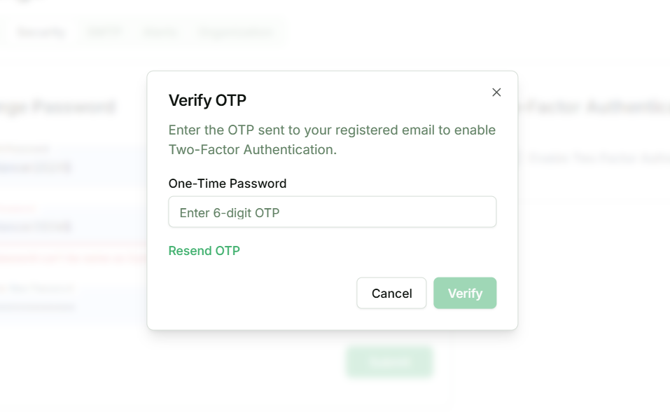670x412 pixels.
Task: Select the blurred Security tab
Action: pos(40,32)
